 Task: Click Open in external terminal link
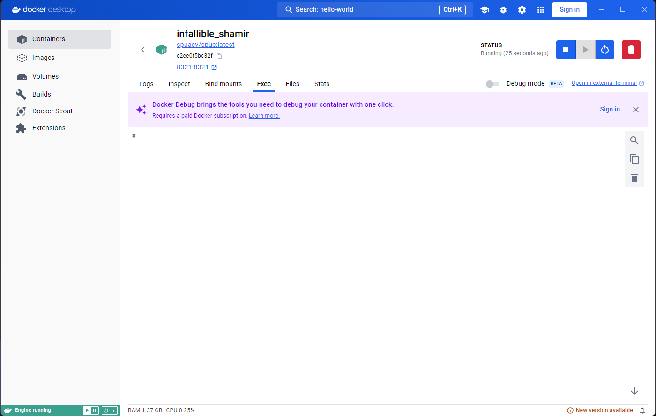(608, 83)
